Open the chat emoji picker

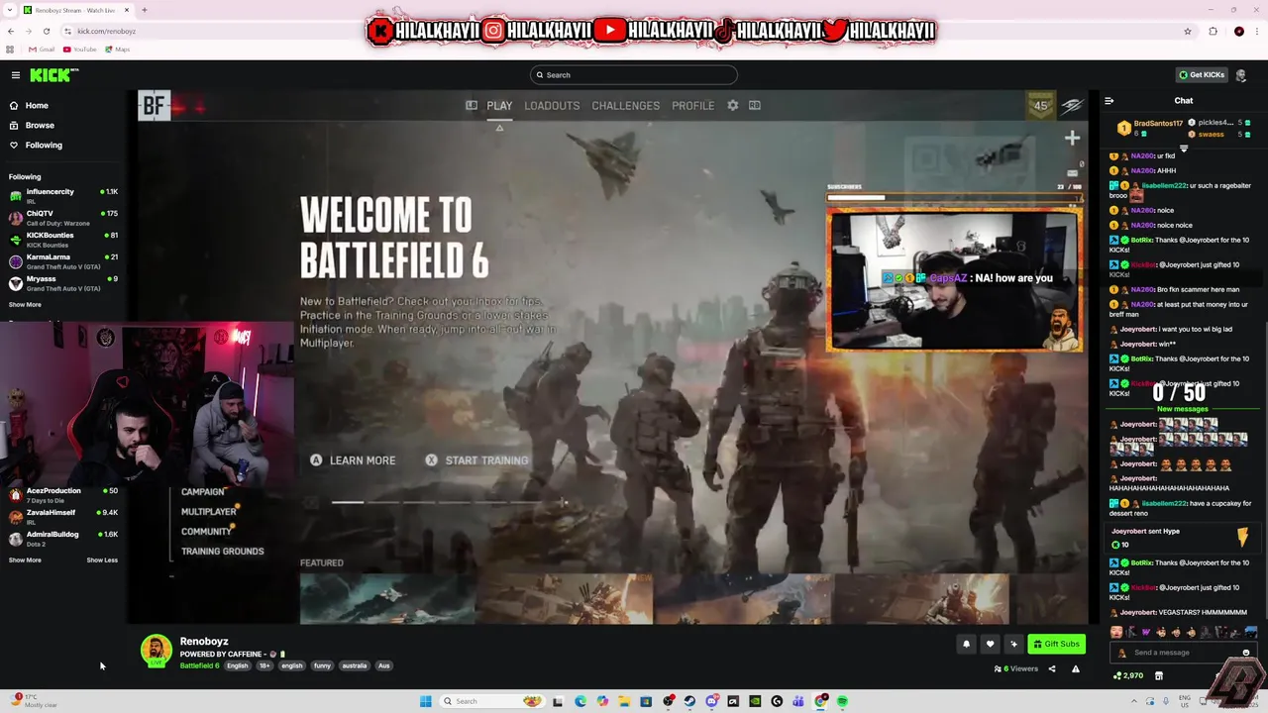tap(1246, 653)
